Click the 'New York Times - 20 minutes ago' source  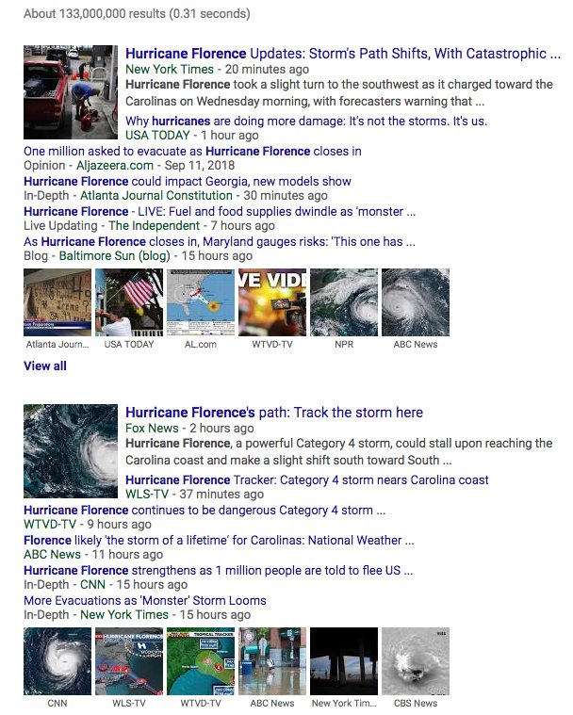pos(217,69)
